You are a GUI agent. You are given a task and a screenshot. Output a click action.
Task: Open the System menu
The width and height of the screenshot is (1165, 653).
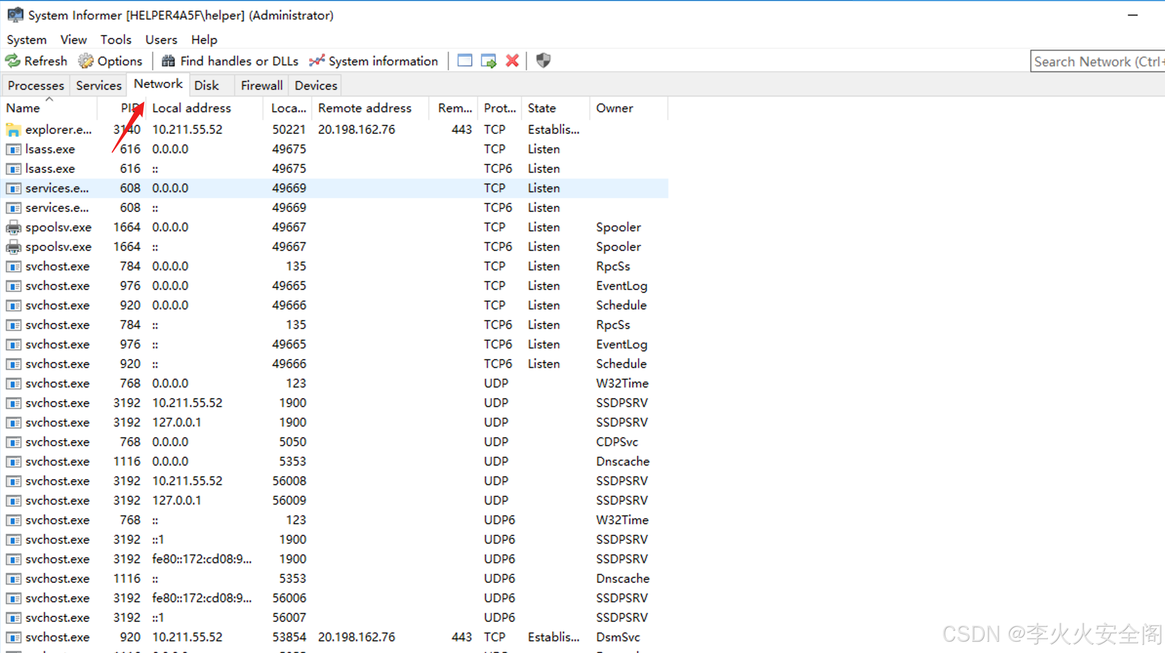pyautogui.click(x=26, y=40)
